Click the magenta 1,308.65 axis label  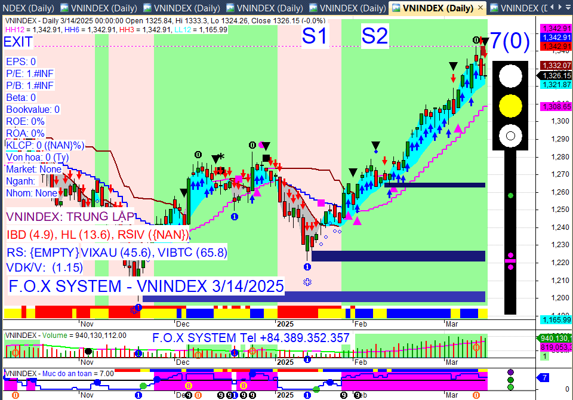(x=556, y=106)
